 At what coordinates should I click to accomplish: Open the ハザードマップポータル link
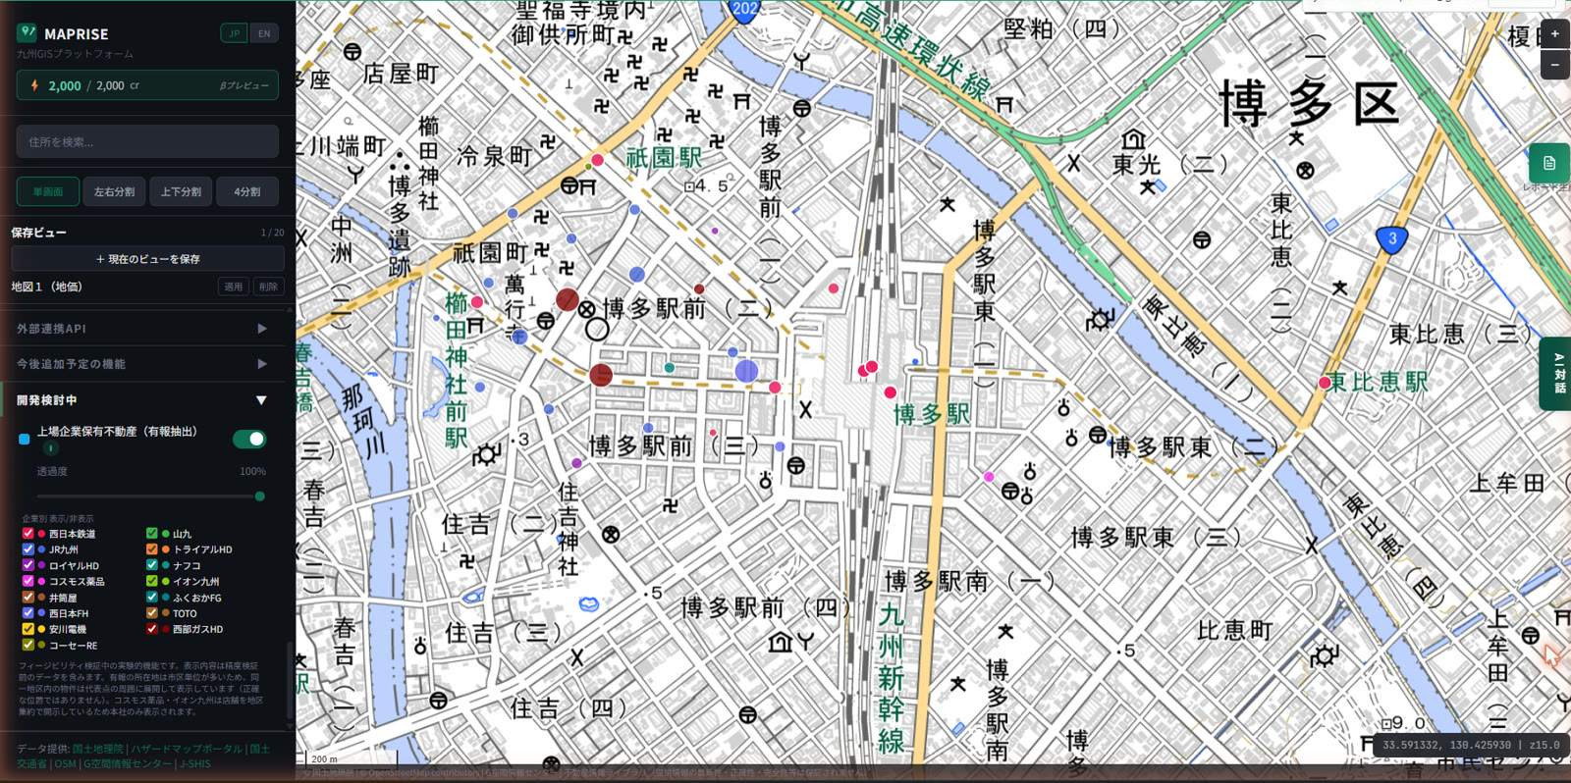pyautogui.click(x=187, y=749)
